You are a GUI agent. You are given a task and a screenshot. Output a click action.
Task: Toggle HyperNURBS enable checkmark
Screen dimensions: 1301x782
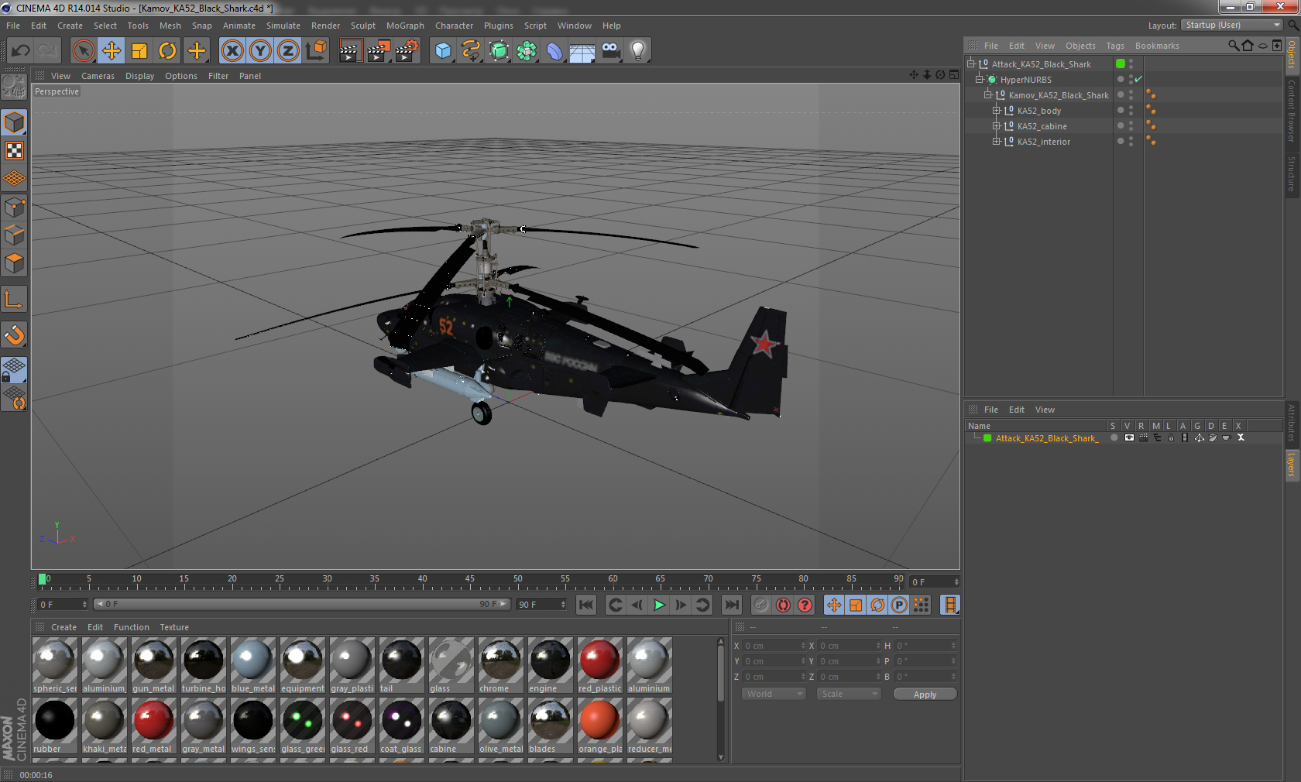click(x=1138, y=79)
